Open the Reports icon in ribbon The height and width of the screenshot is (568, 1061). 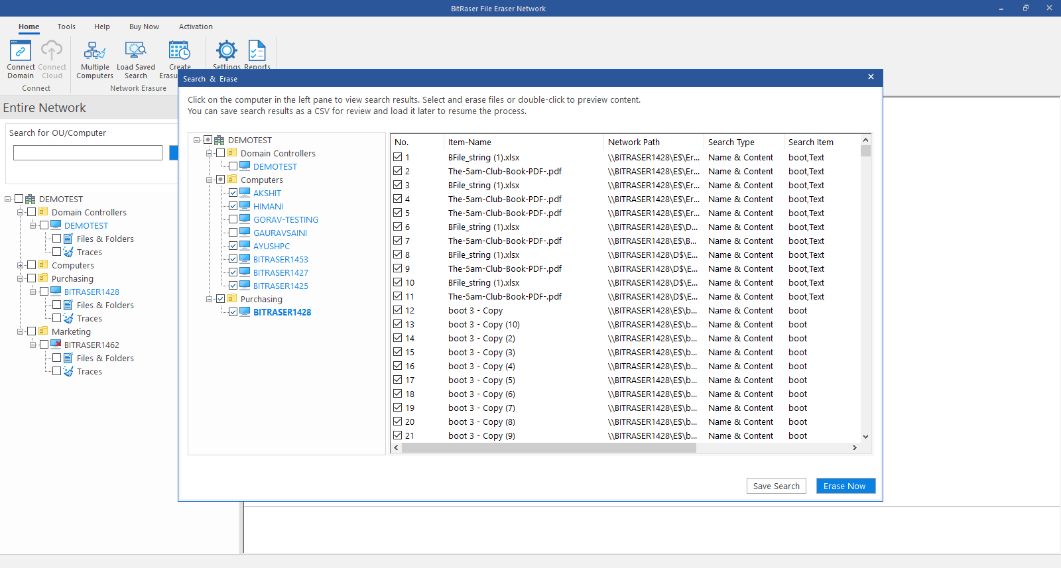tap(257, 51)
